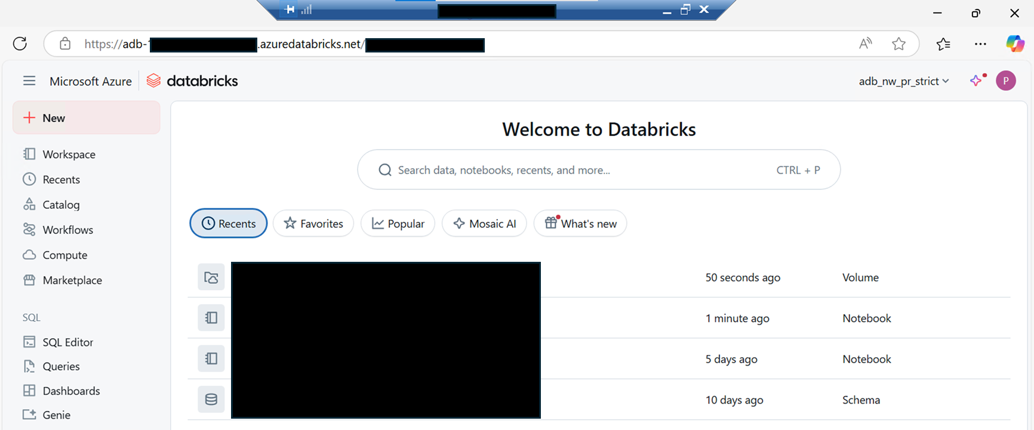The image size is (1034, 430).
Task: Click the notebook icon from 1 minute ago
Action: click(x=211, y=318)
